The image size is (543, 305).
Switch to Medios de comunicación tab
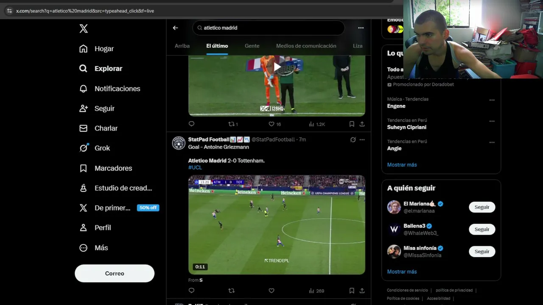coord(306,46)
